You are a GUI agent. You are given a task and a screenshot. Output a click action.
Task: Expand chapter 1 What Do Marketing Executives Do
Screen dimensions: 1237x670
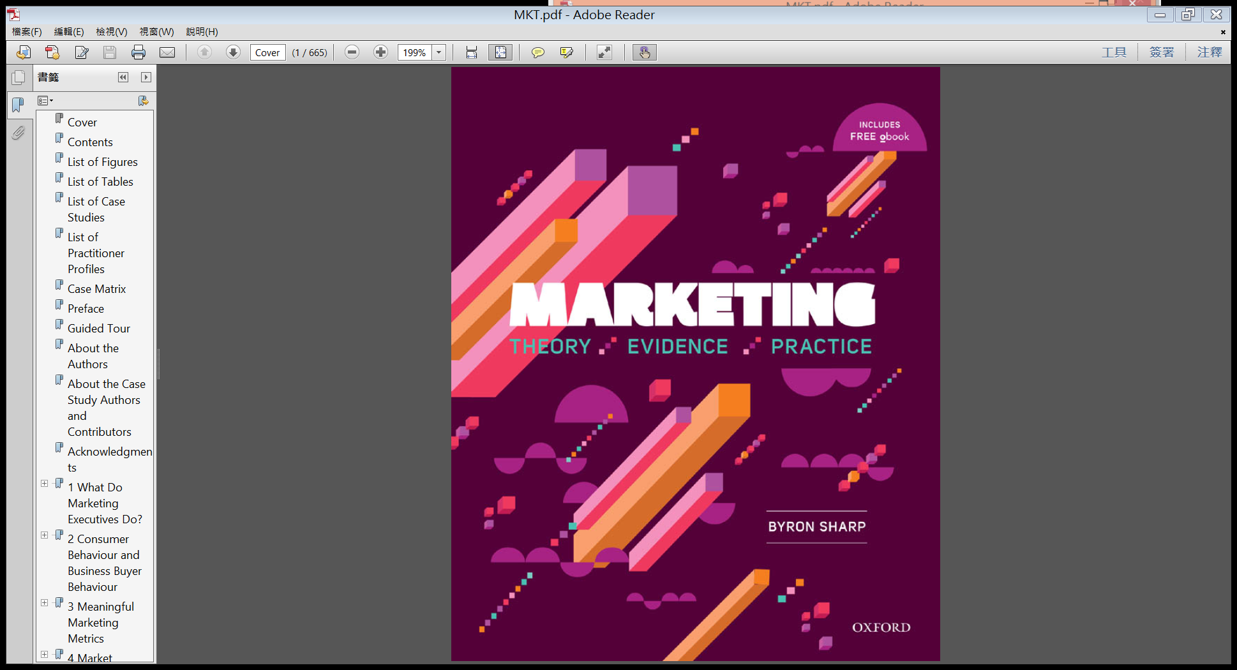point(44,484)
